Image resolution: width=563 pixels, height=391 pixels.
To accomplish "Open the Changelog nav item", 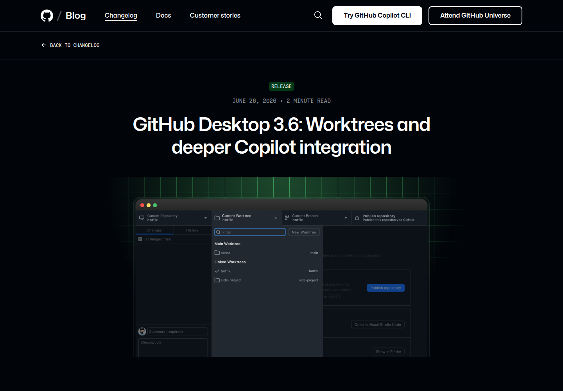I will tap(121, 15).
